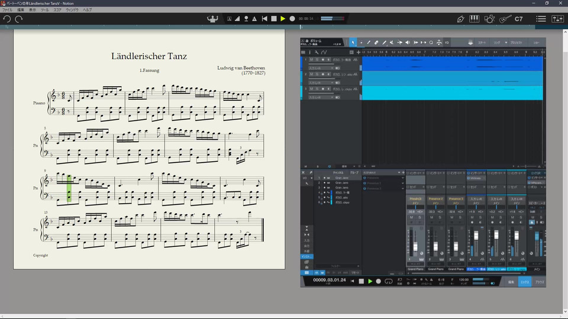This screenshot has height=319, width=568.
Task: Open the Notion mixer icon
Action: 557,19
